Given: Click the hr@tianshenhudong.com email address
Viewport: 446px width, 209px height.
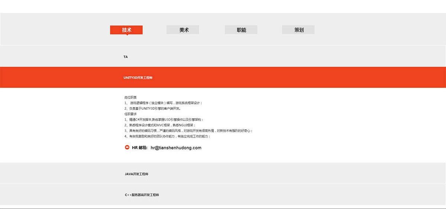Looking at the screenshot, I should (x=176, y=147).
